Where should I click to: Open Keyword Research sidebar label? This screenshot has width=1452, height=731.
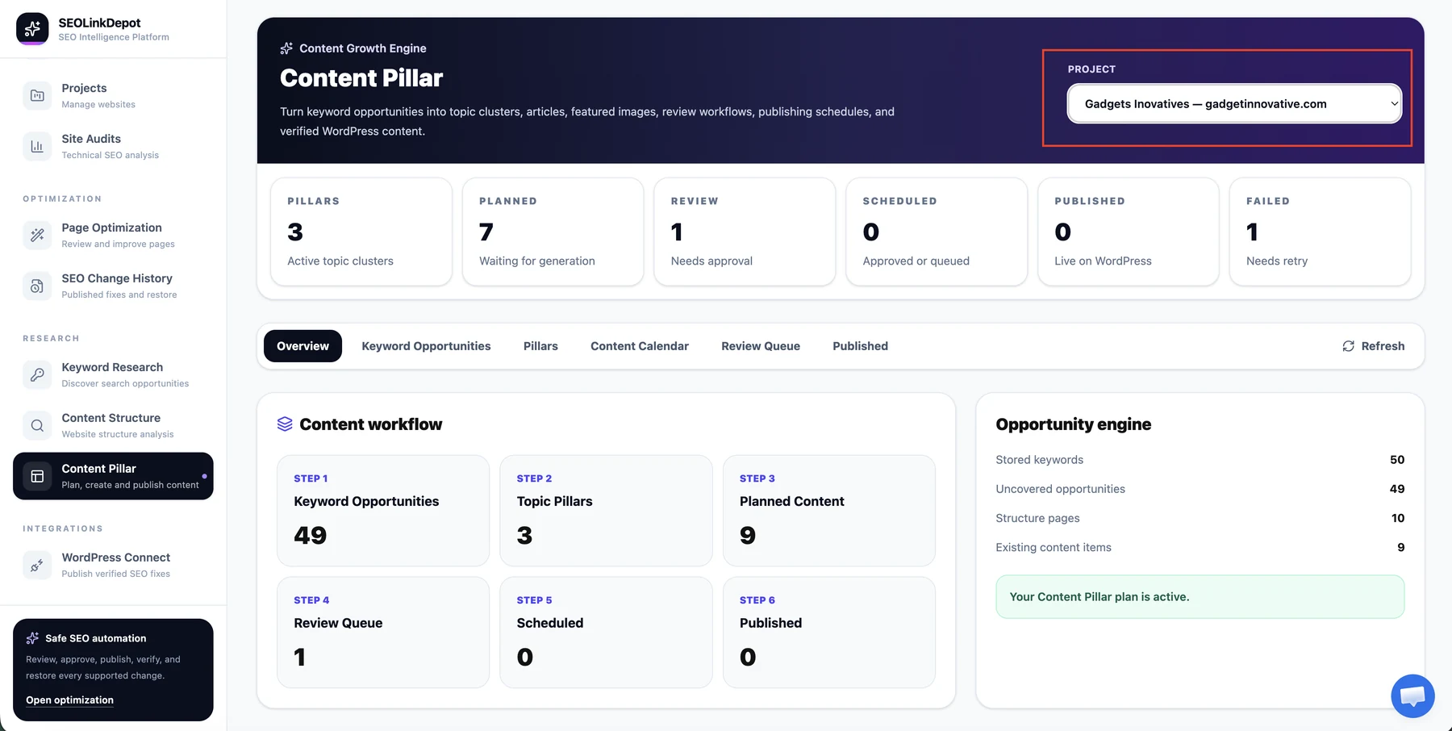pos(112,367)
